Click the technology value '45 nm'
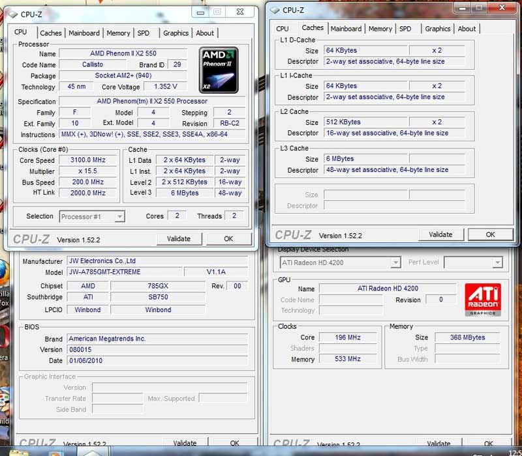Viewport: 522px width, 456px height. (x=76, y=87)
